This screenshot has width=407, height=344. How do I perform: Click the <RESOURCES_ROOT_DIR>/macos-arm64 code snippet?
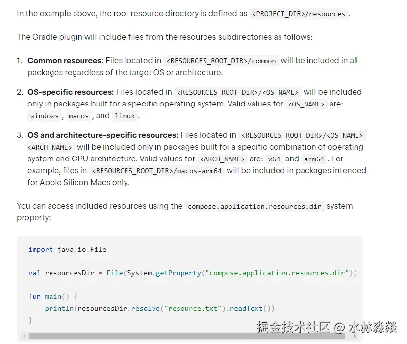pos(156,171)
